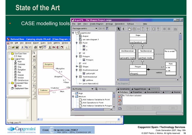Open ArgoUML Critique menu

tap(130, 24)
